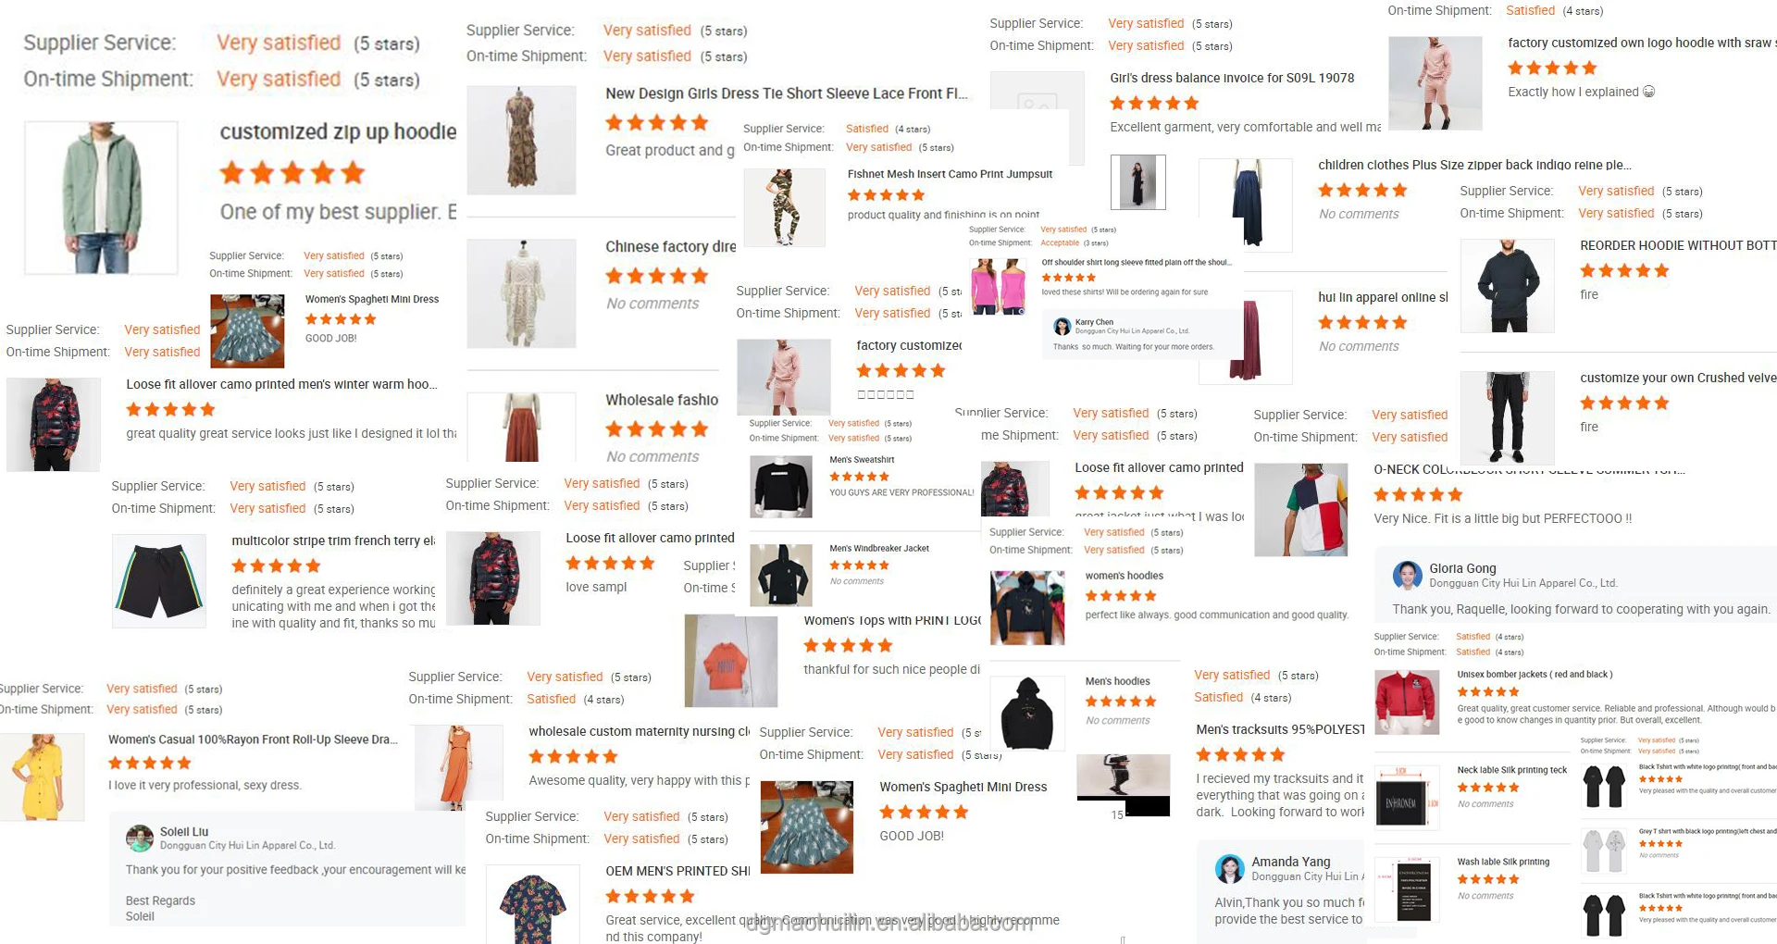Screen dimensions: 1777x944
Task: Click the image placeholder icon beside Girl's dress invoice
Action: (x=1038, y=105)
